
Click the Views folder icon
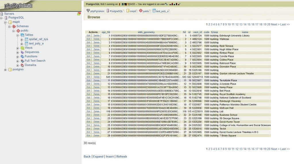pyautogui.click(x=22, y=48)
